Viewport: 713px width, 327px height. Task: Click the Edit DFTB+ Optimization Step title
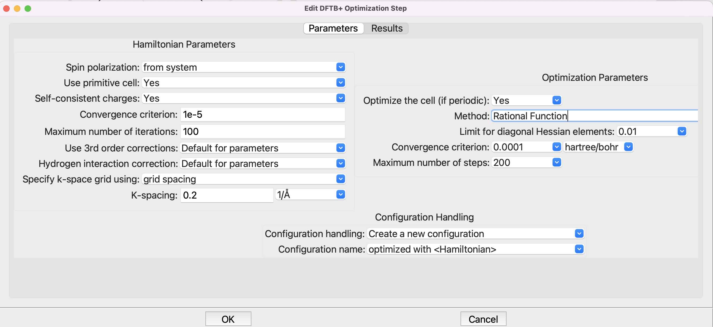pos(355,8)
